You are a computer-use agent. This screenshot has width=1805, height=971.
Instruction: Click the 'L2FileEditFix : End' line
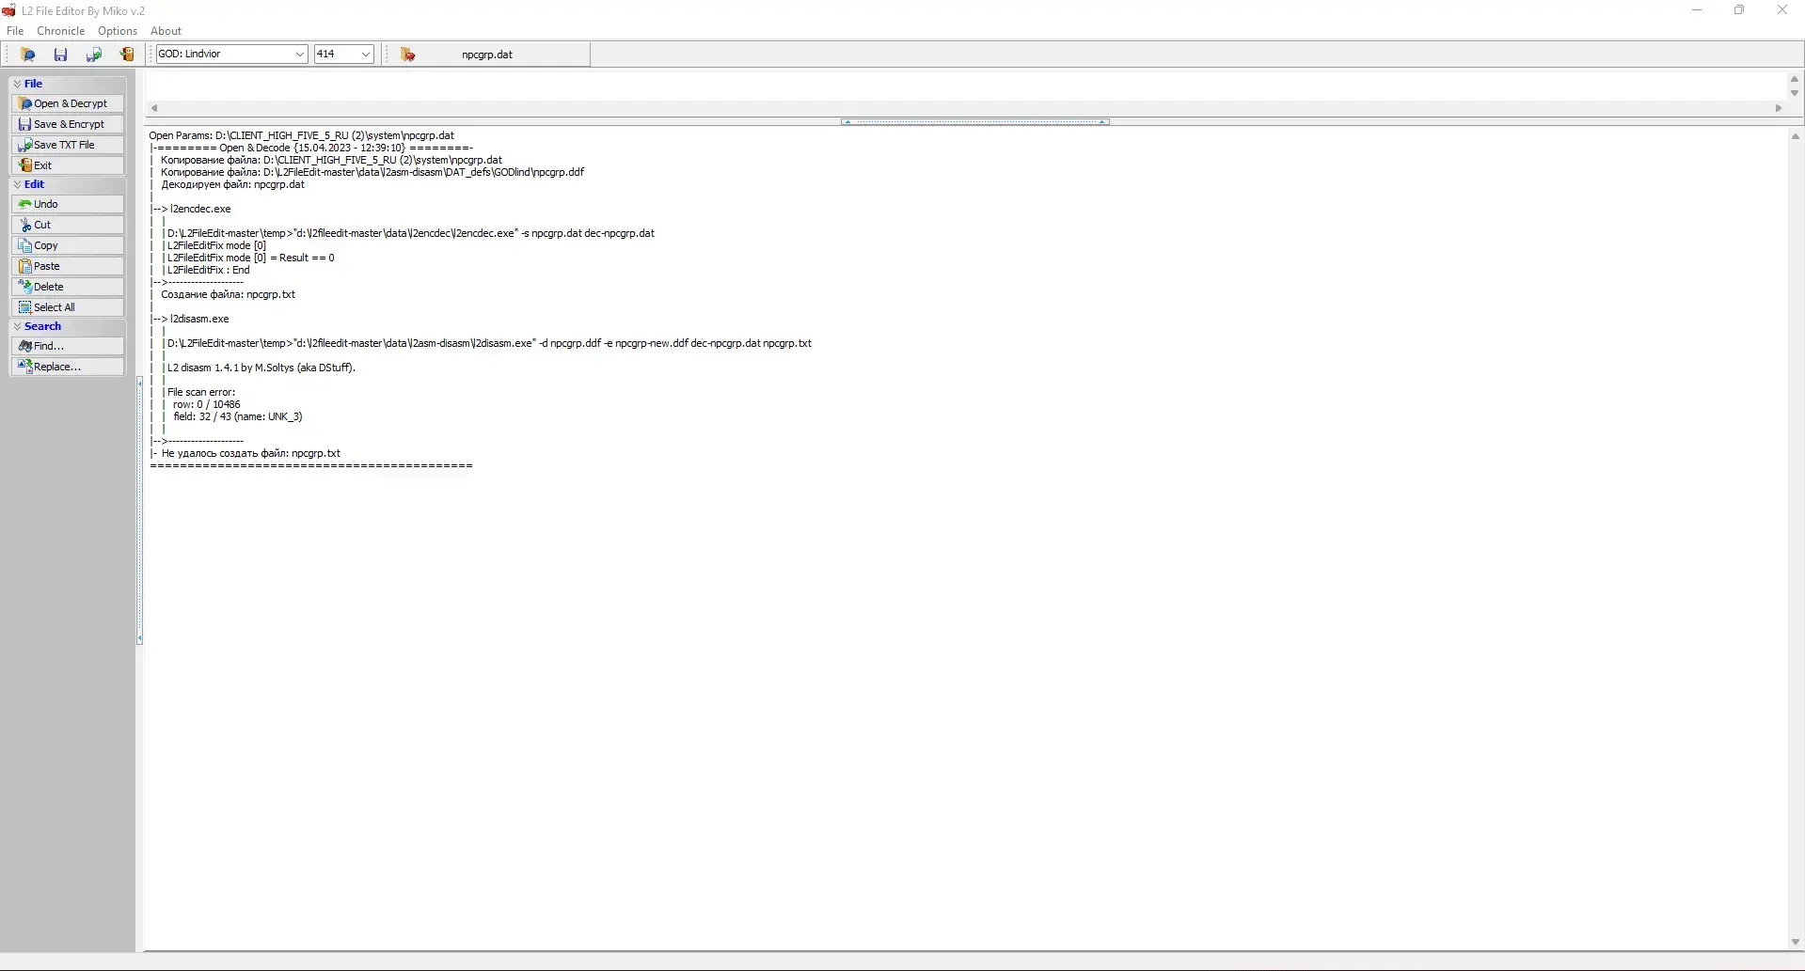pyautogui.click(x=209, y=270)
